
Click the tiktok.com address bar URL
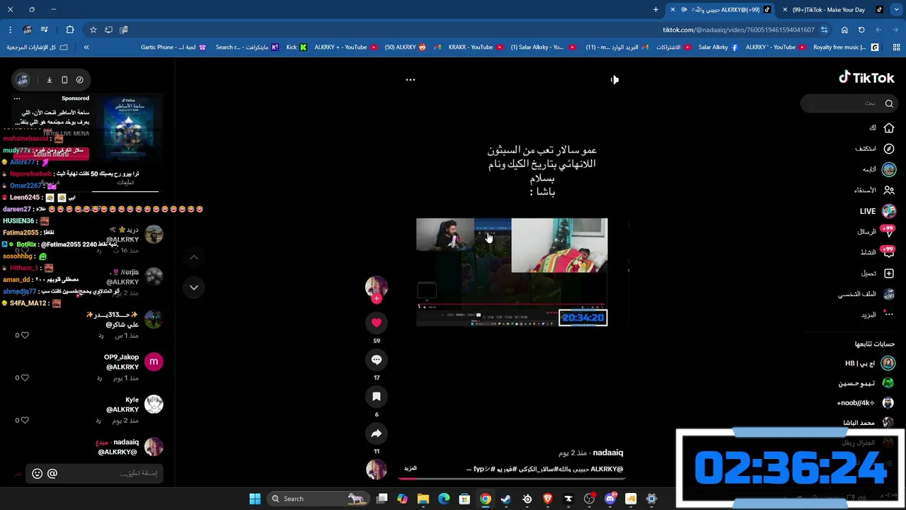coord(738,30)
